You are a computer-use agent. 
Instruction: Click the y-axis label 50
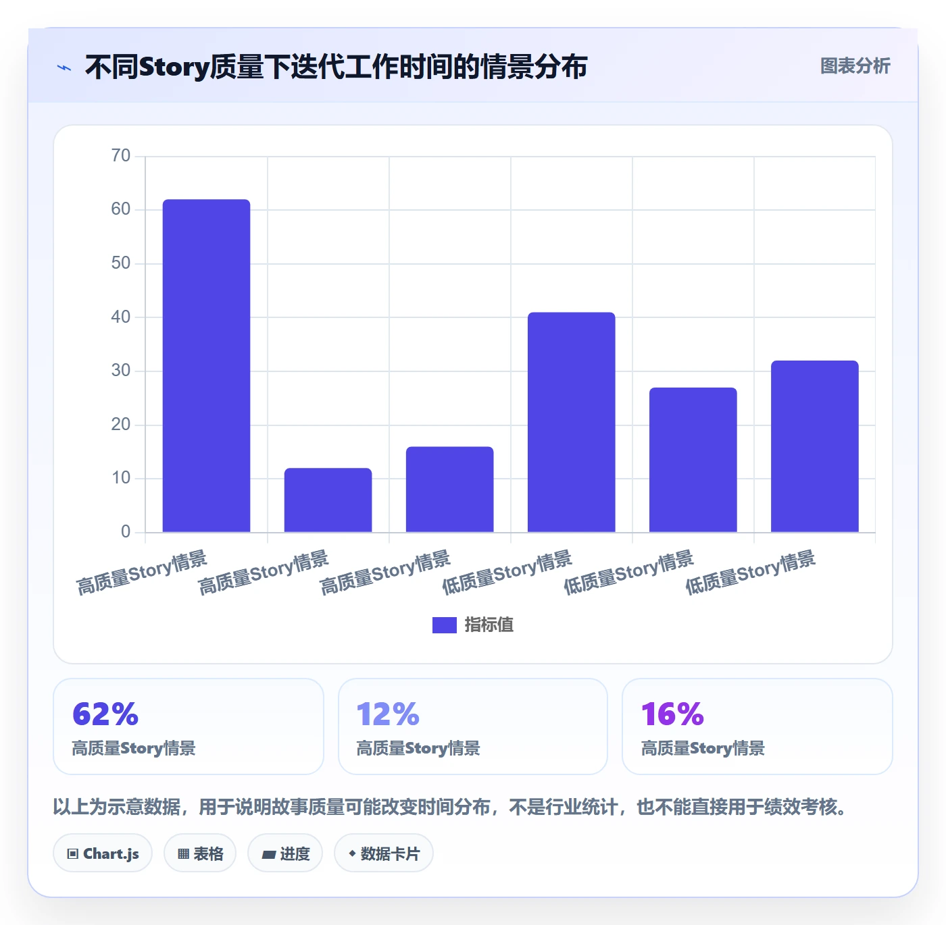click(121, 263)
